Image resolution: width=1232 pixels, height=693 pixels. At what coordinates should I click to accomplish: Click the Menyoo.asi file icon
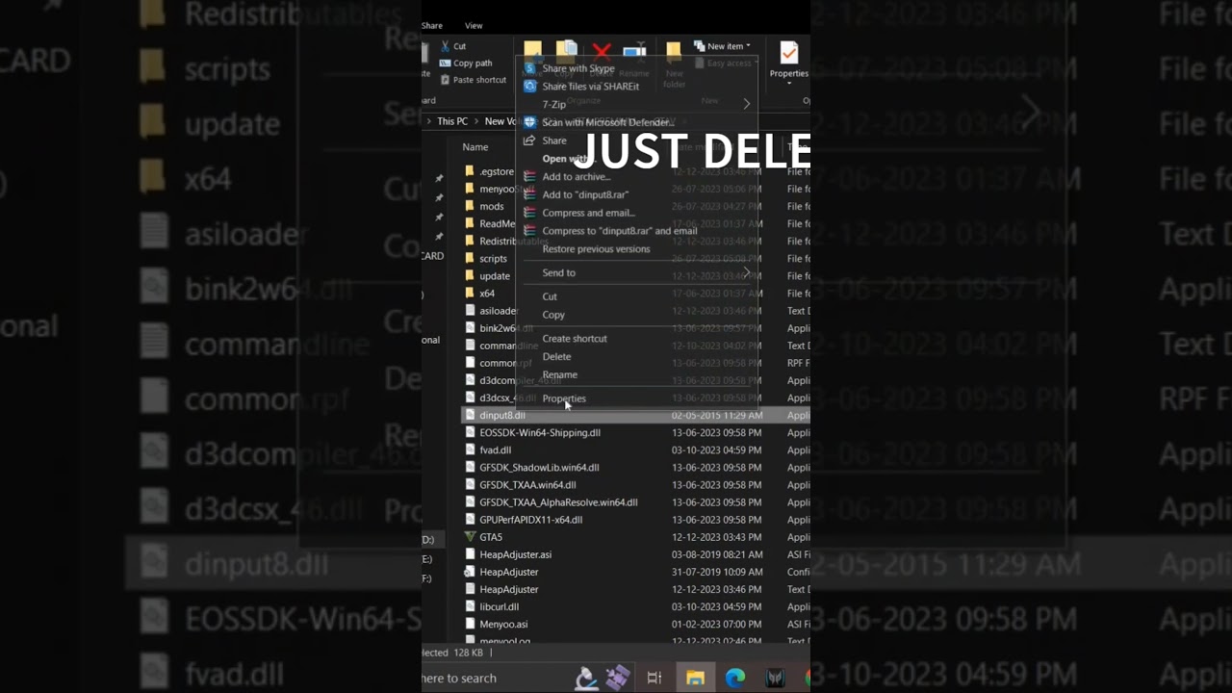click(470, 624)
